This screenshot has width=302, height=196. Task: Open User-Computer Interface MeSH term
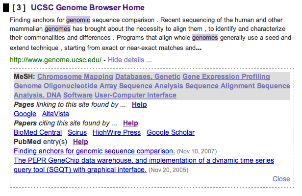136,95
